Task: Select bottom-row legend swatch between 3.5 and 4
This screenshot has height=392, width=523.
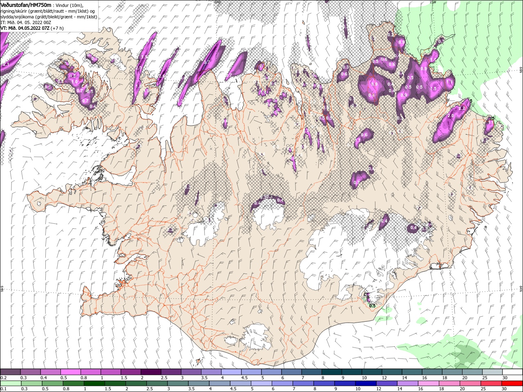Action: click(199, 383)
